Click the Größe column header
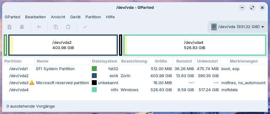The image size is (270, 114). (161, 61)
